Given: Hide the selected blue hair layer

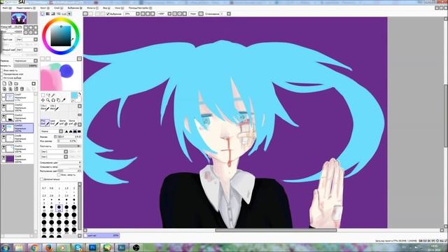Looking at the screenshot, I should tap(3, 126).
